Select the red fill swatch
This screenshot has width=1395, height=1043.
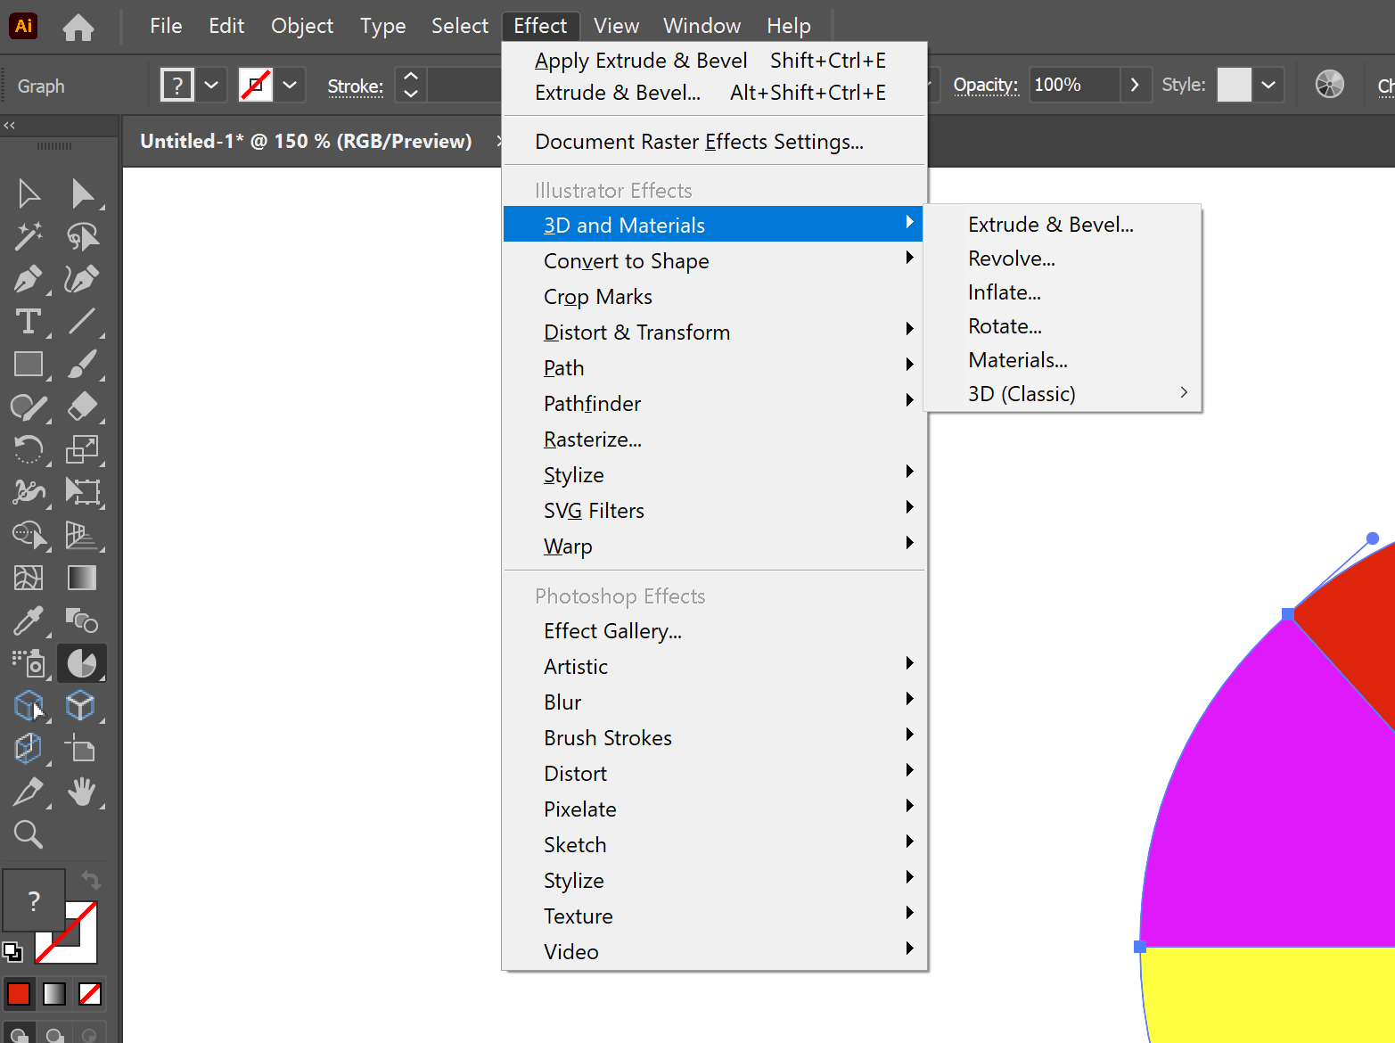click(19, 993)
